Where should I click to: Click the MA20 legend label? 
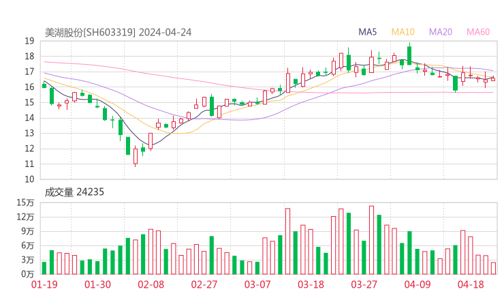pos(441,32)
